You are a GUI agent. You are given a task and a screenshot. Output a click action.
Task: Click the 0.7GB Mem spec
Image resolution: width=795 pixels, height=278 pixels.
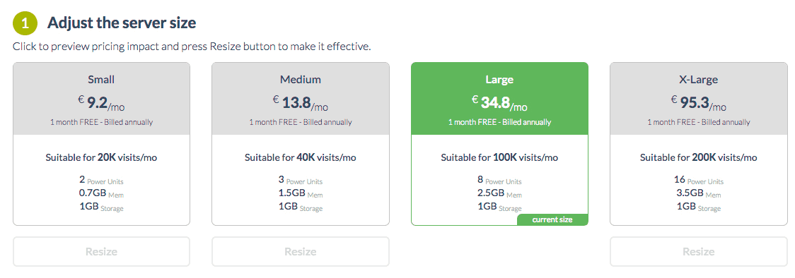(x=101, y=193)
